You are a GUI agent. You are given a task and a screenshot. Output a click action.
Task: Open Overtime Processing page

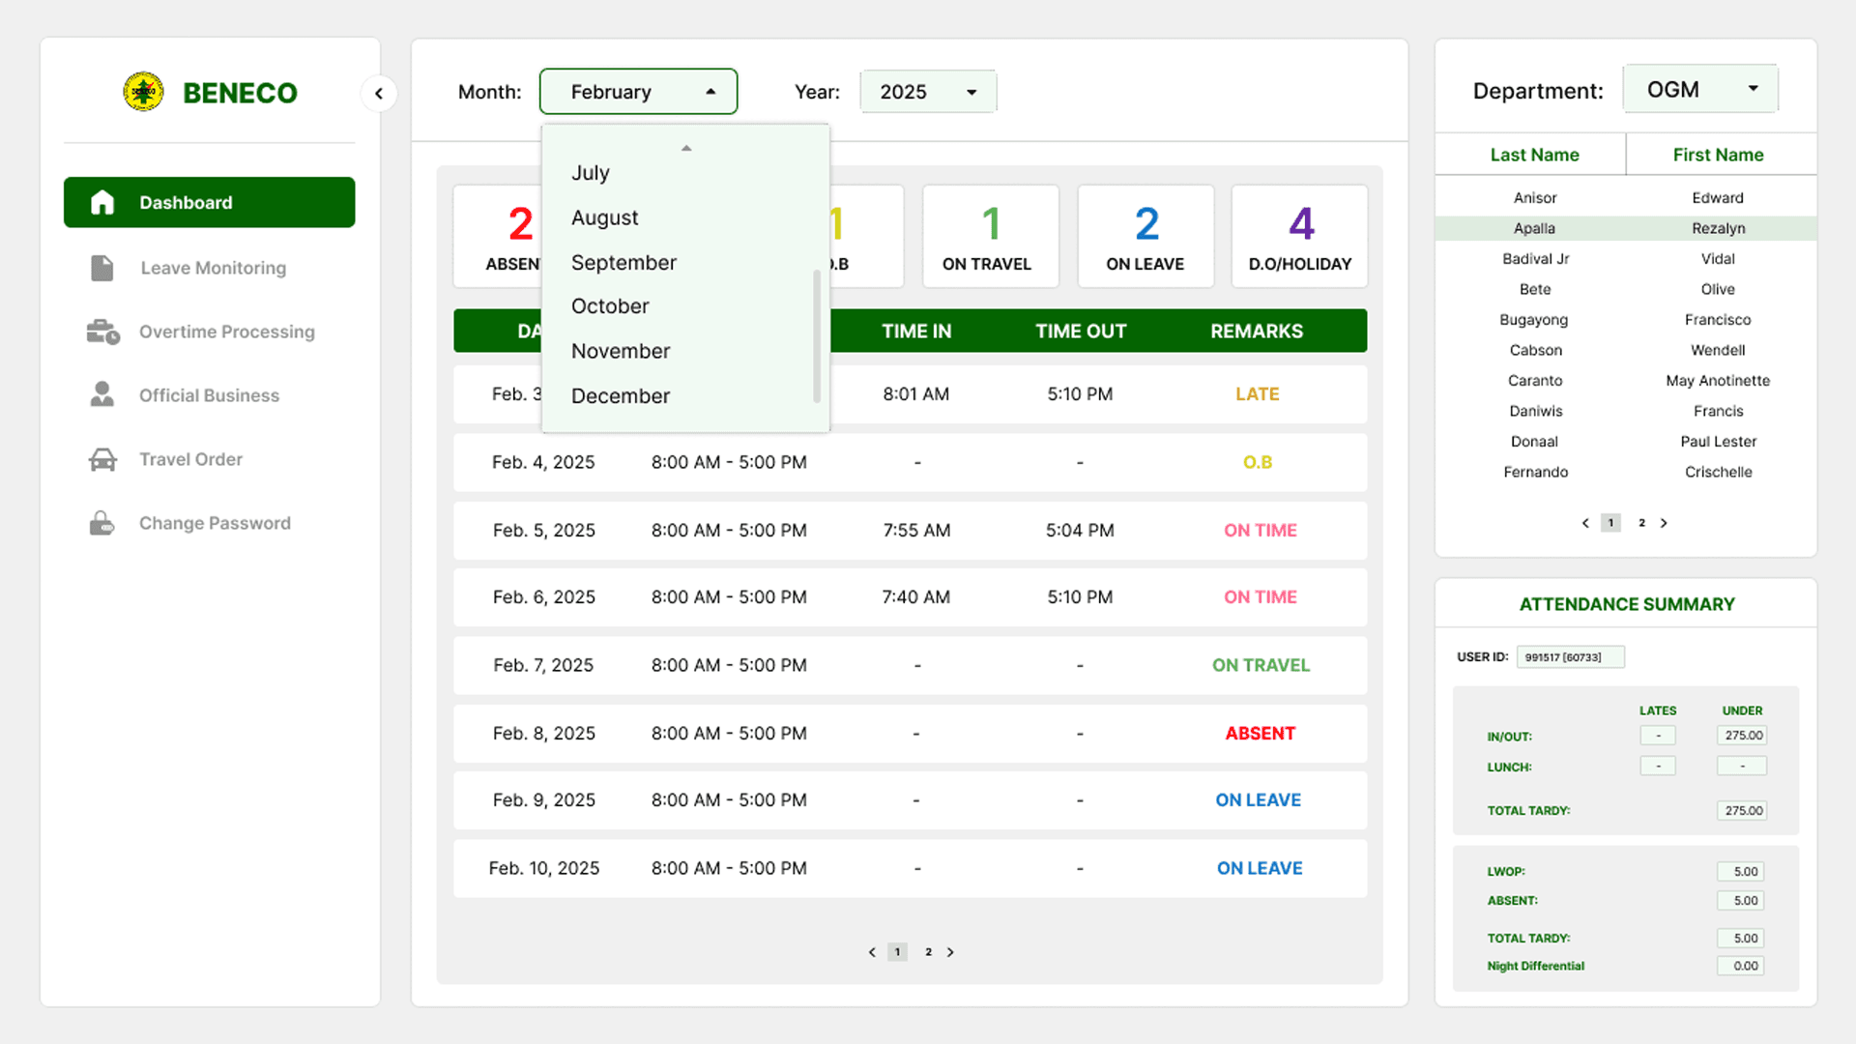pos(226,332)
